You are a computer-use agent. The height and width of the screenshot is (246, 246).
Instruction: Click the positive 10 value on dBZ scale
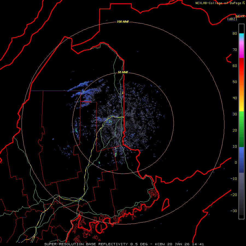[235, 147]
